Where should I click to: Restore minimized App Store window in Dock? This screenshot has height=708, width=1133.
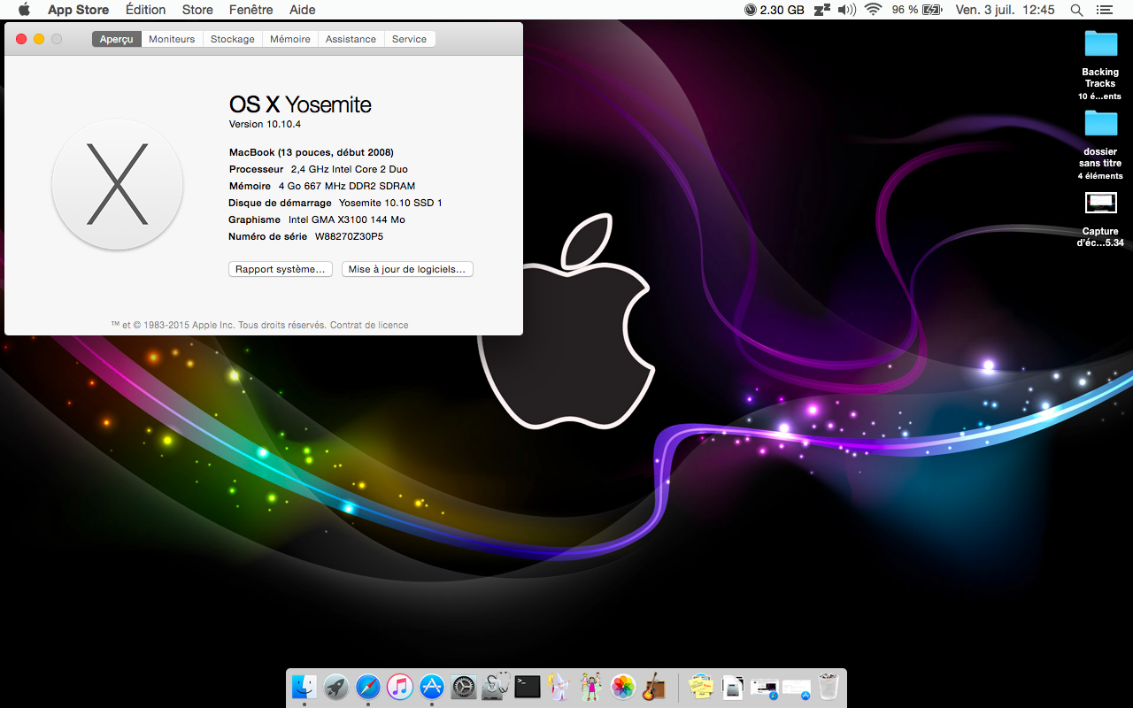797,689
